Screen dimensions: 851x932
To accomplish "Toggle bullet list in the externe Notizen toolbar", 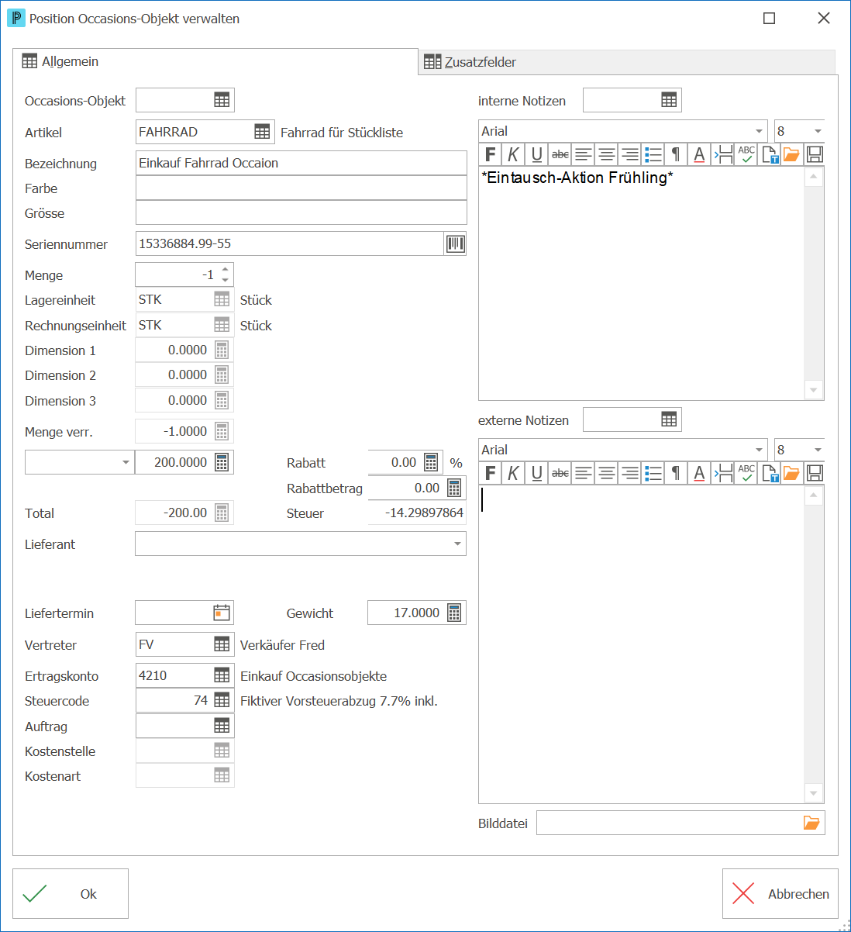I will 653,473.
